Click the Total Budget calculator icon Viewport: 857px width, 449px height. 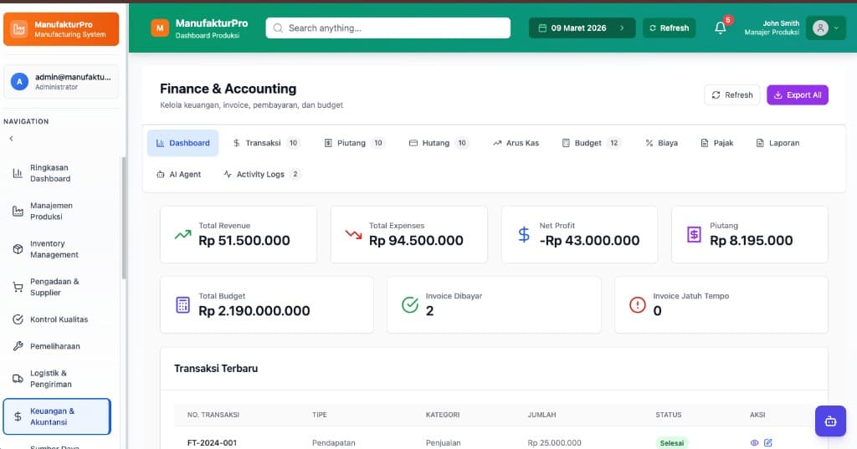182,304
